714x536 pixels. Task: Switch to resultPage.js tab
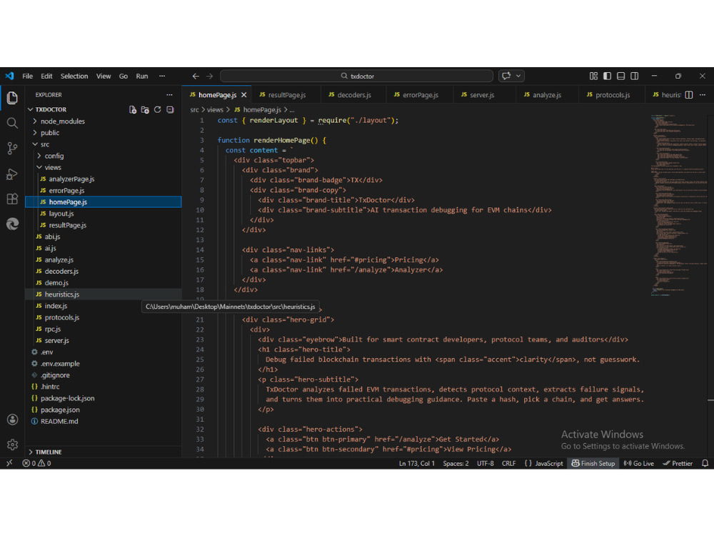pyautogui.click(x=286, y=95)
